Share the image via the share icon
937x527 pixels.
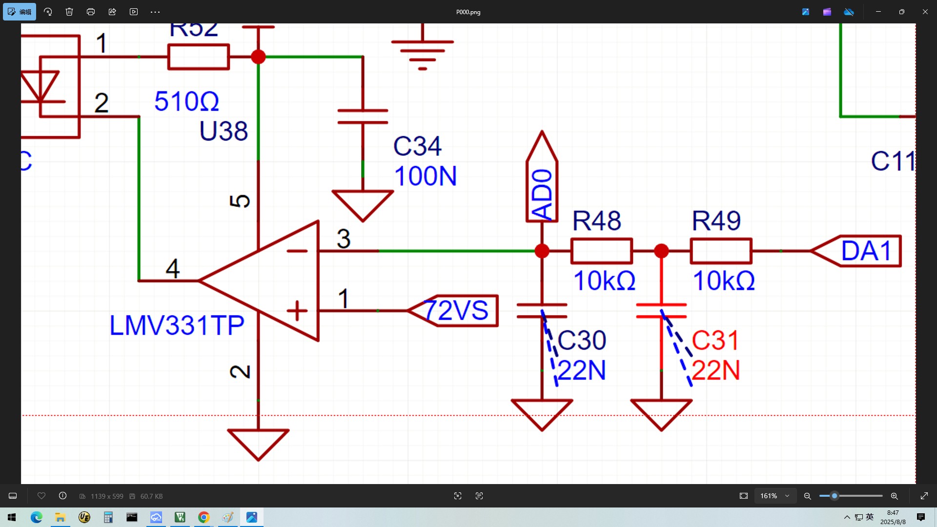tap(112, 12)
